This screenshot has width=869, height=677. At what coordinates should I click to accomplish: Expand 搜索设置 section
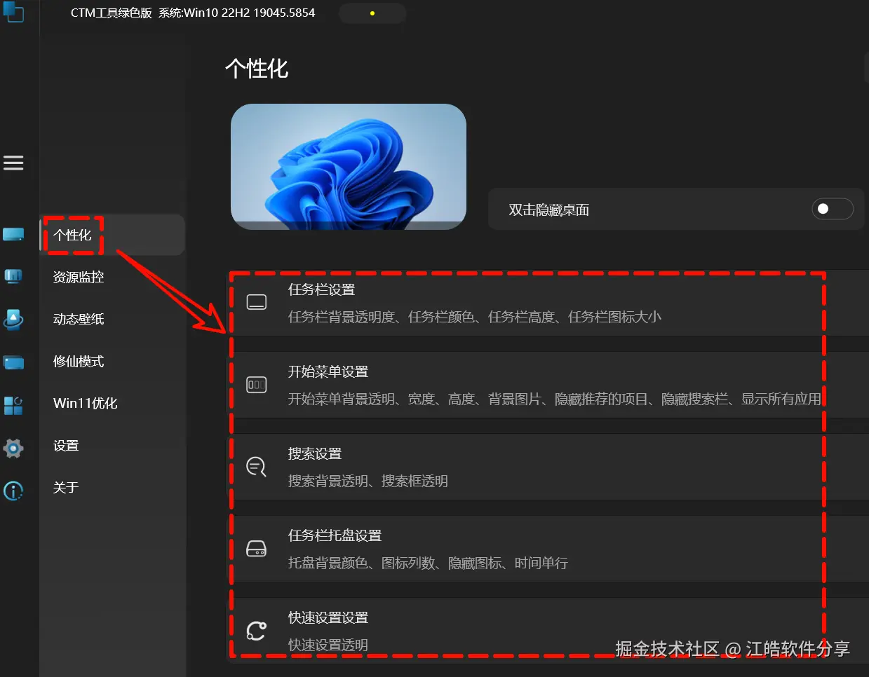548,467
